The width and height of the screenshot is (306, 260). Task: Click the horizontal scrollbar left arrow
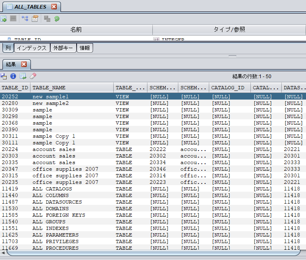(x=3, y=253)
